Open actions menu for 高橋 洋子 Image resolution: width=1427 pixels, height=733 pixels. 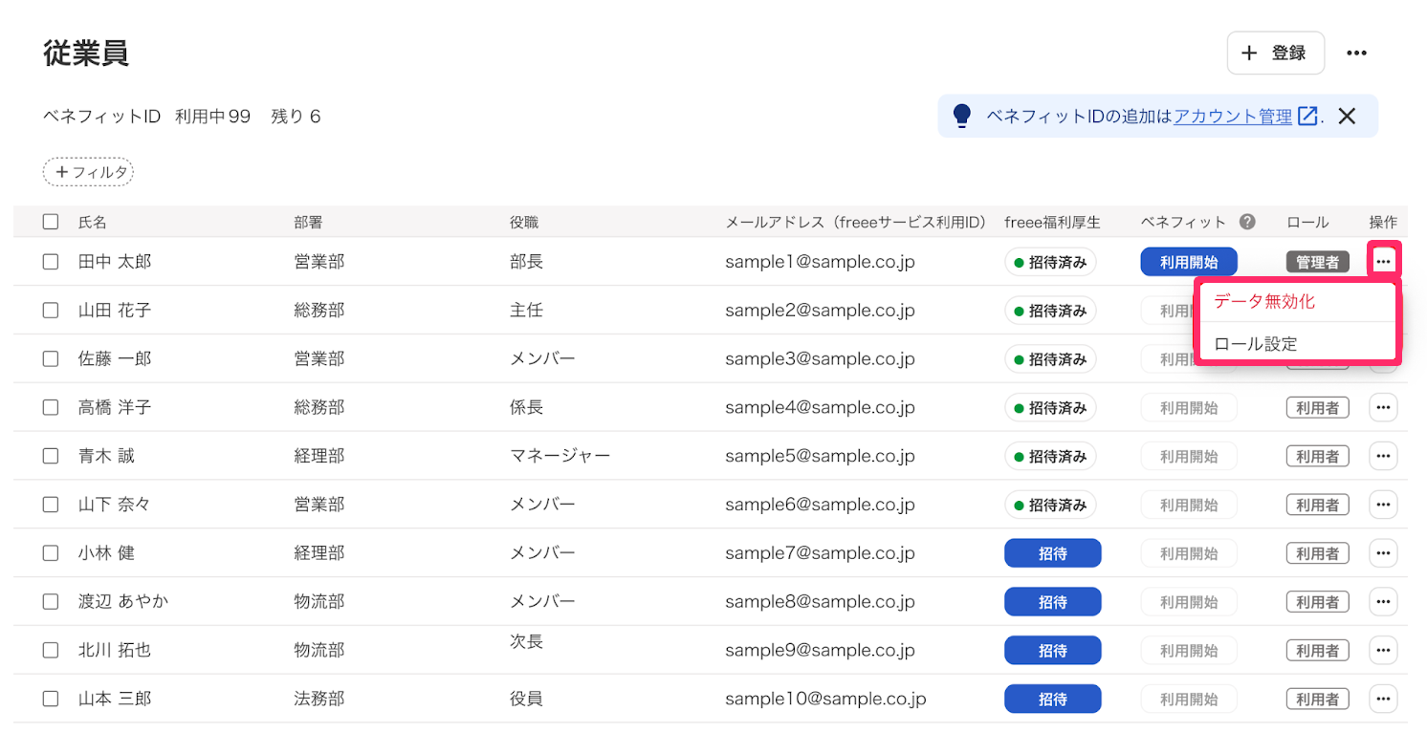(x=1383, y=407)
